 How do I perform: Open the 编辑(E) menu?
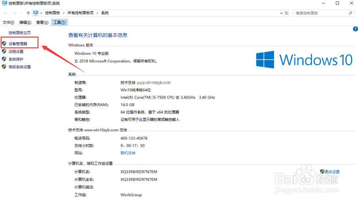tap(25, 23)
